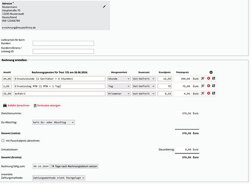The image size is (251, 184).
Task: Click the Einsatzstag MTW description field
Action: 60,86
